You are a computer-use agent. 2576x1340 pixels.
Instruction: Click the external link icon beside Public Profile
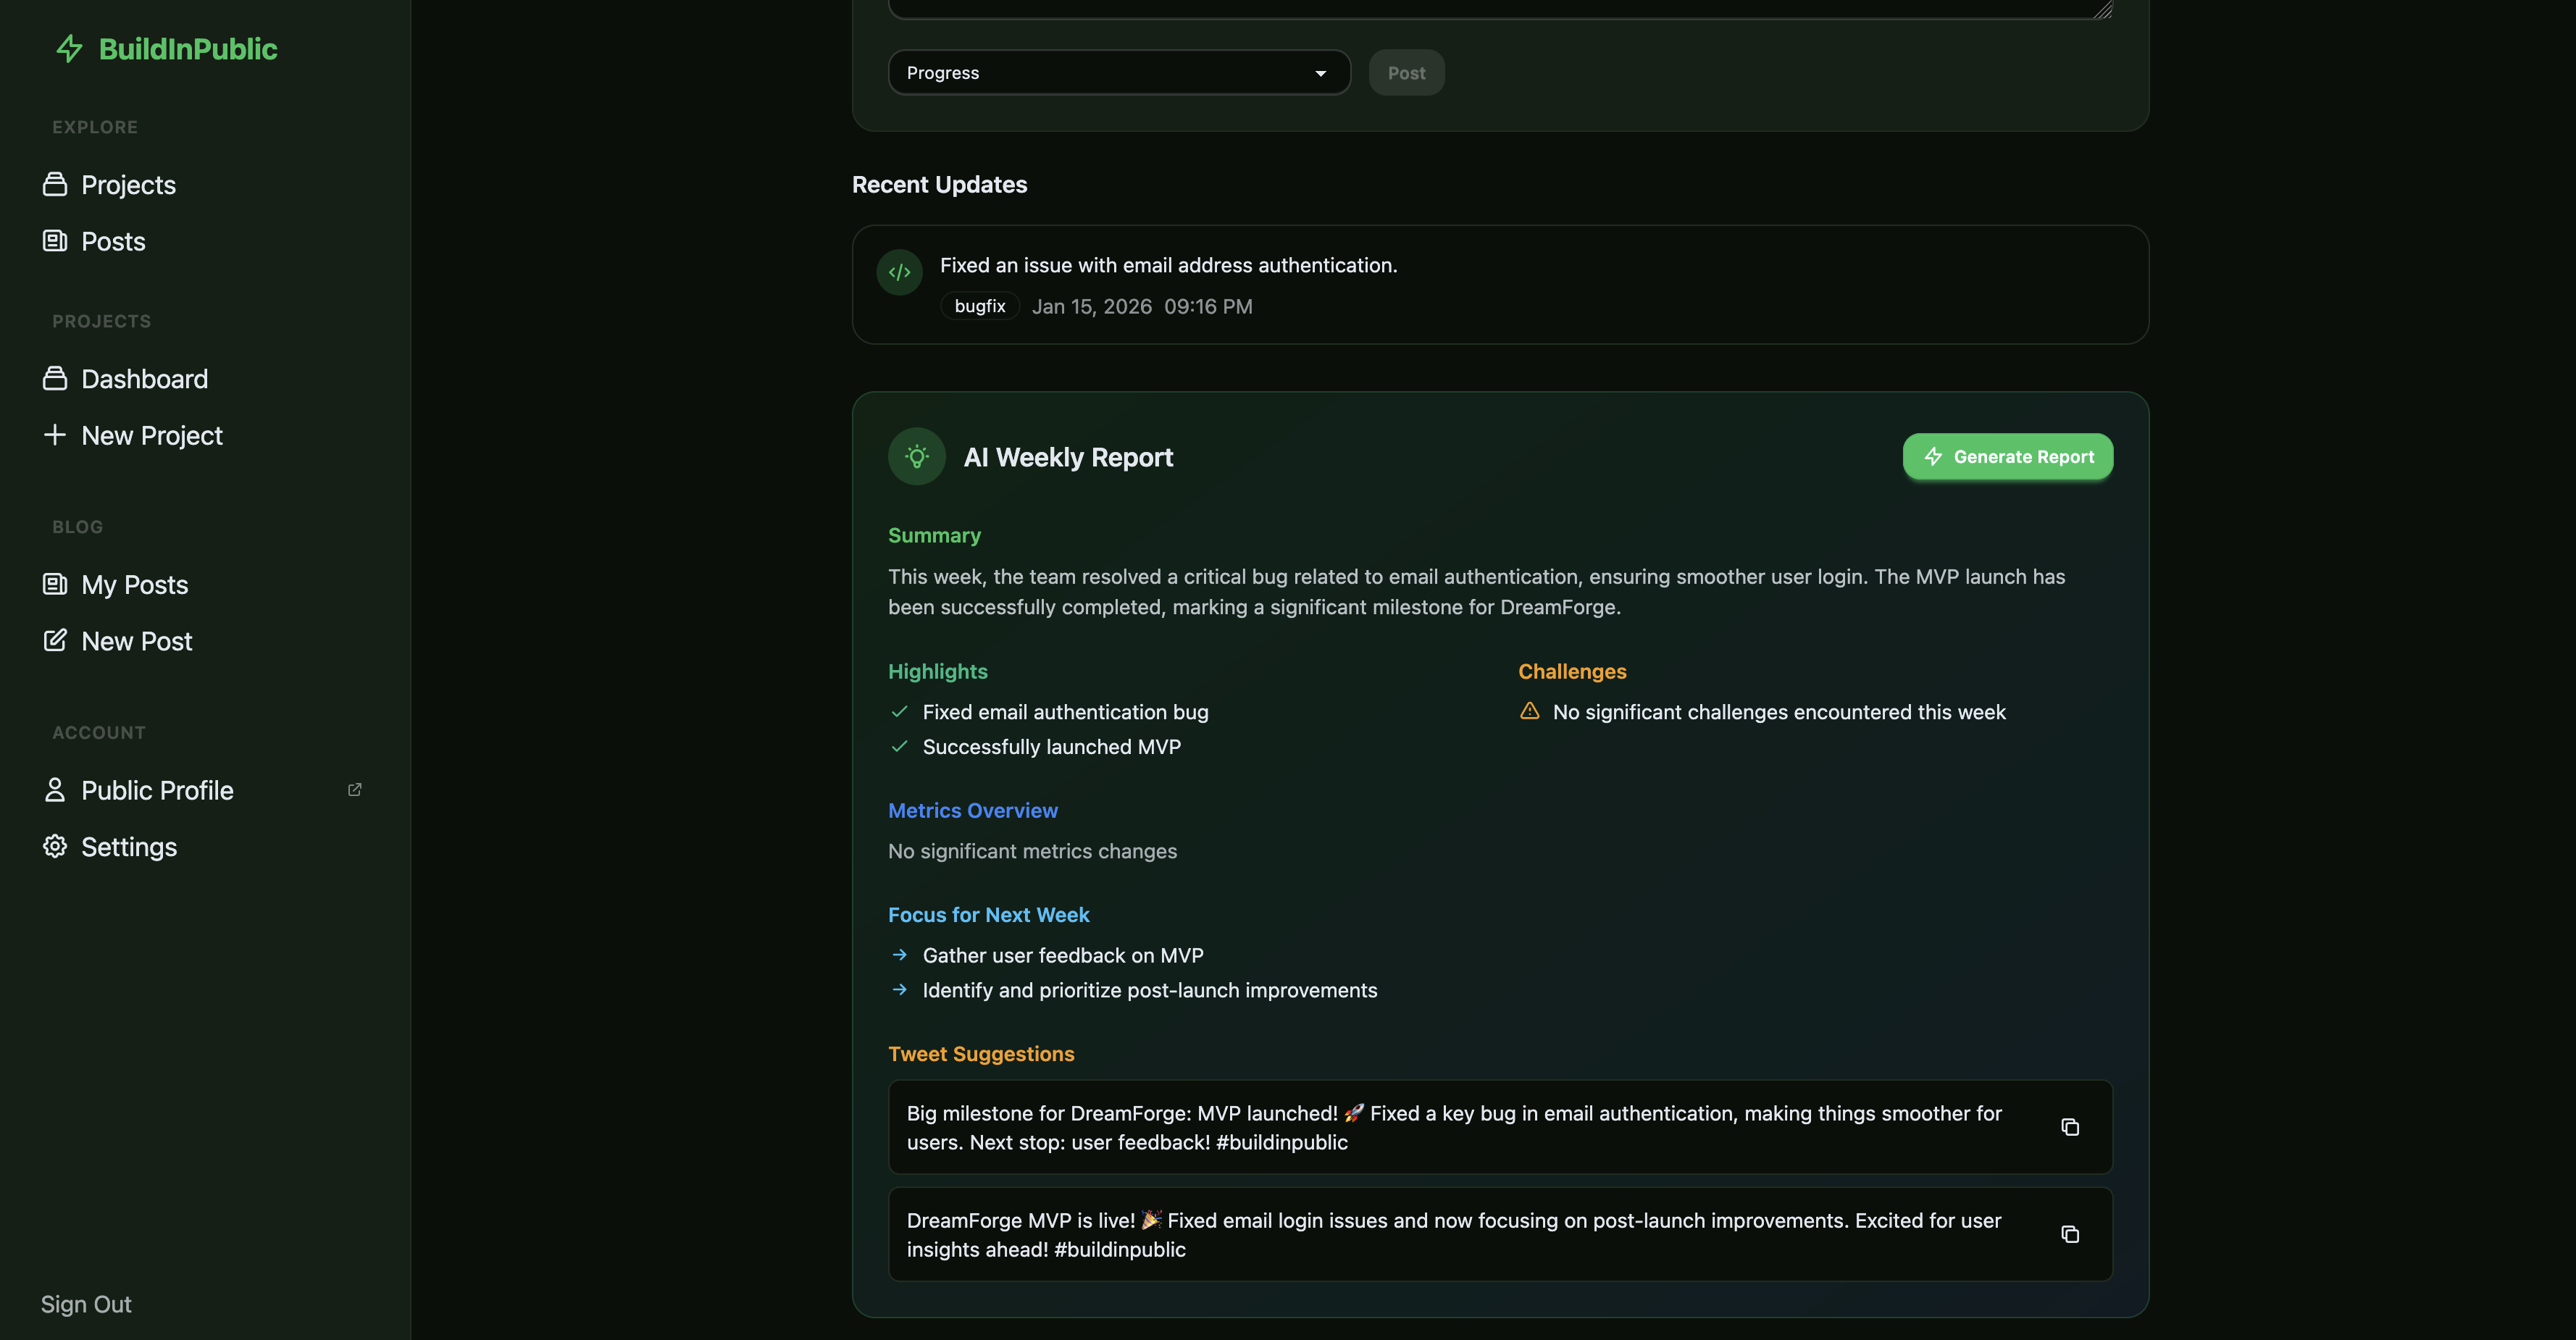click(354, 790)
